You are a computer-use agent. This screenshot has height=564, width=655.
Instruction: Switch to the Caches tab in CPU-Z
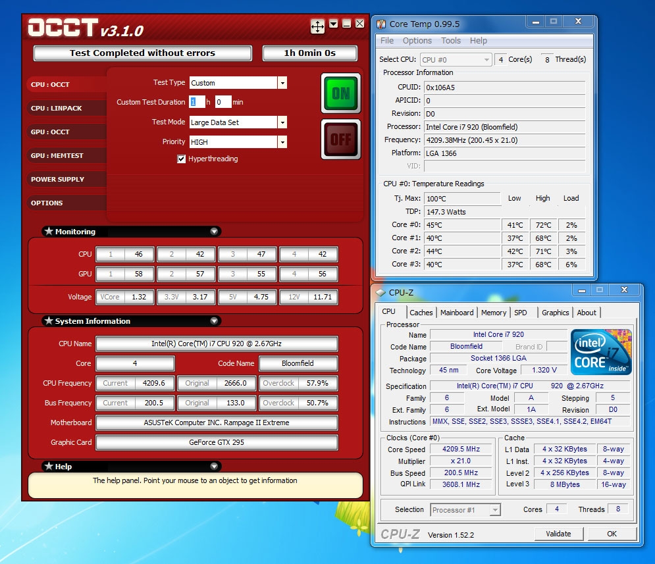[421, 313]
